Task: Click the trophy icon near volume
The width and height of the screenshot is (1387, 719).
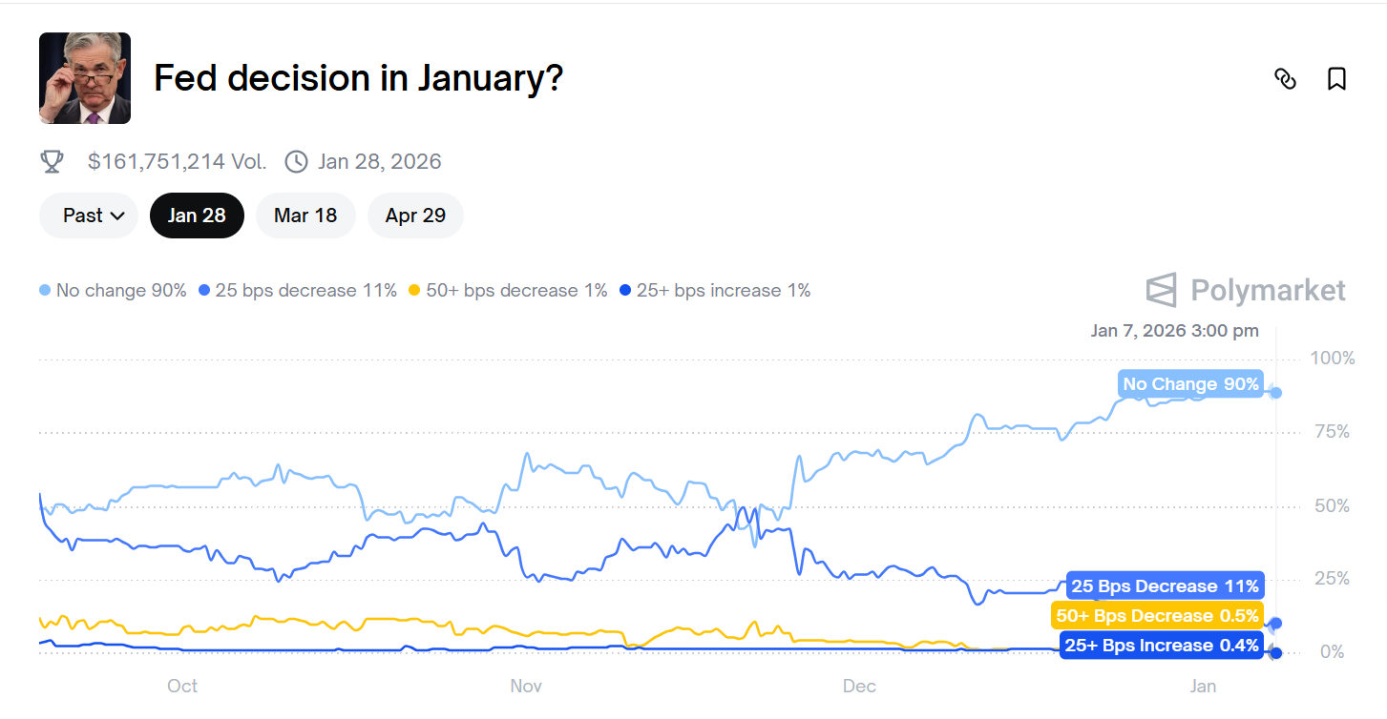Action: [x=52, y=161]
